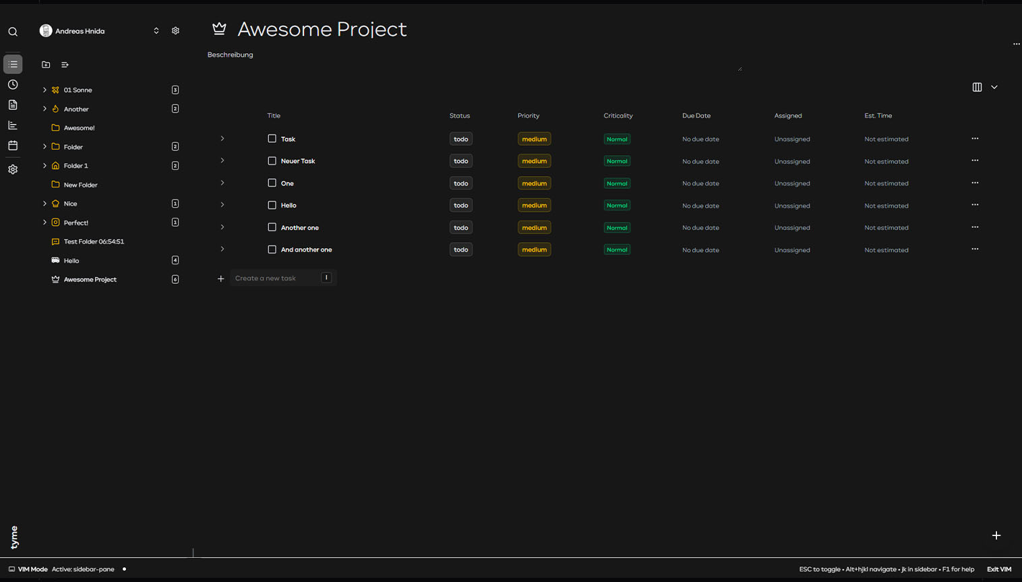
Task: Click Exit VIM in status bar
Action: (998, 569)
